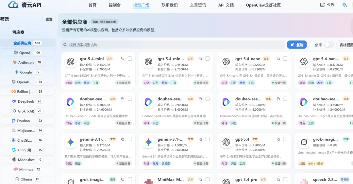Copy name of Doubao-Seed-2.0-mini card
The width and height of the screenshot is (353, 184).
[278, 99]
